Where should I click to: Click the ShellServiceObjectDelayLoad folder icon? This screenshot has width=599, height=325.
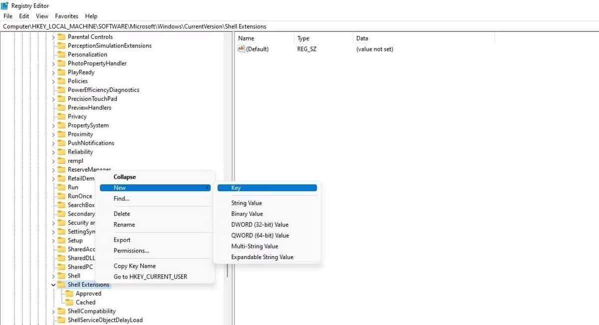[62, 320]
